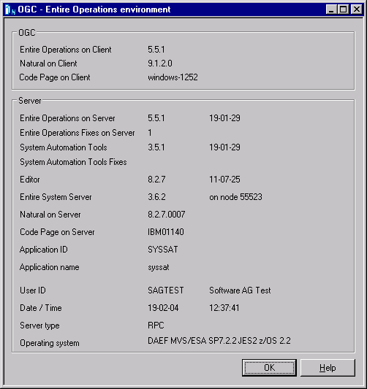Click the dialog title bar text

tap(94, 9)
